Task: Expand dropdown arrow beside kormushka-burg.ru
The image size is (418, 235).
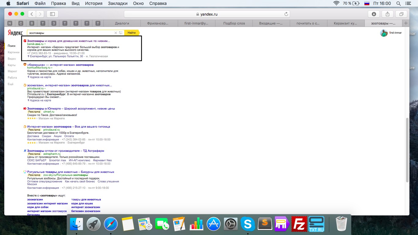Action: (52, 68)
